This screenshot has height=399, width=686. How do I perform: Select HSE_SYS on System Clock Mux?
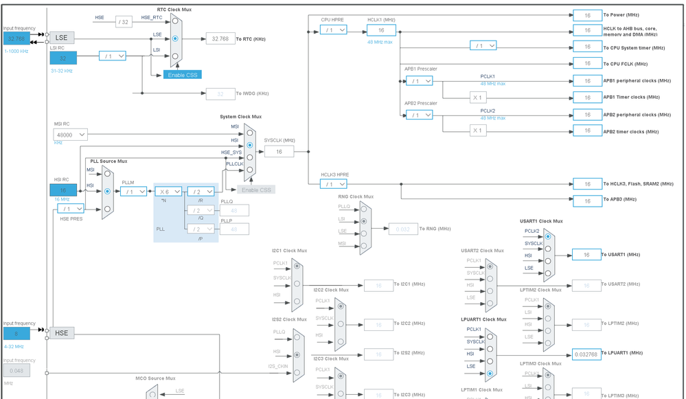(x=249, y=157)
